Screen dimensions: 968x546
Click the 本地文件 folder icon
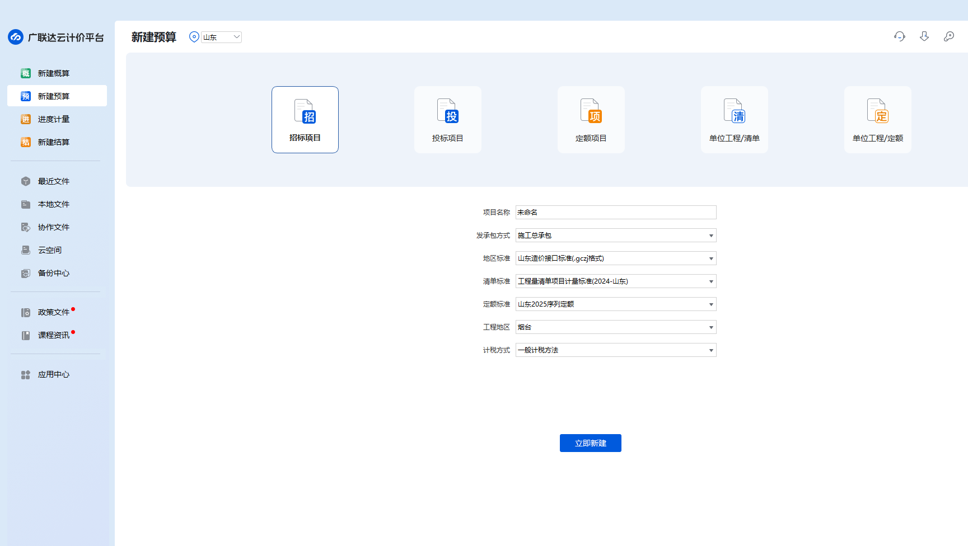pos(26,204)
